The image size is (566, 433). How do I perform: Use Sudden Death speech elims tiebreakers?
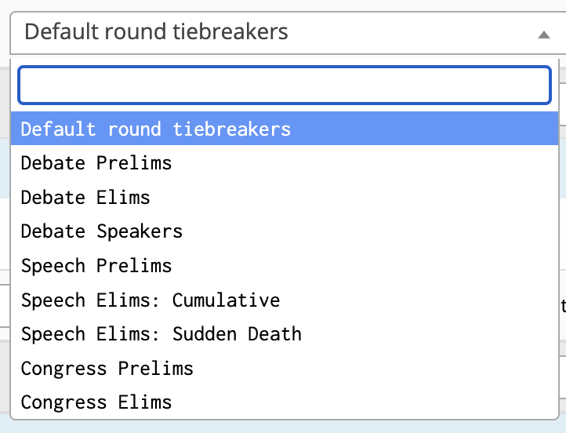161,334
